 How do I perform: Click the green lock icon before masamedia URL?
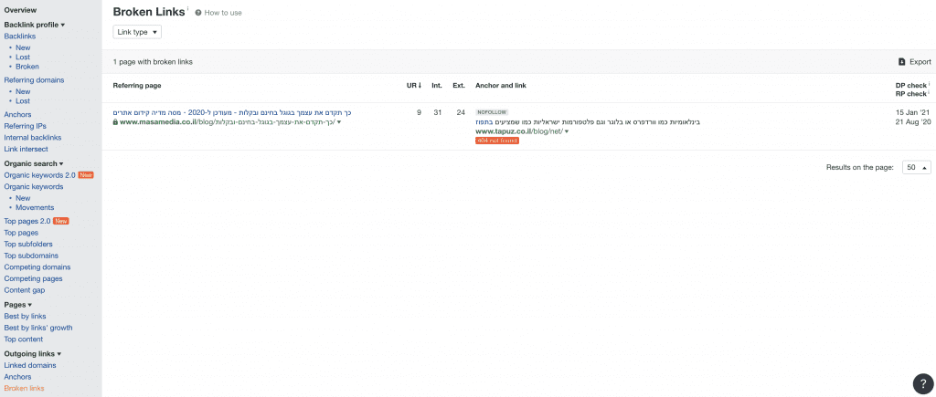115,121
